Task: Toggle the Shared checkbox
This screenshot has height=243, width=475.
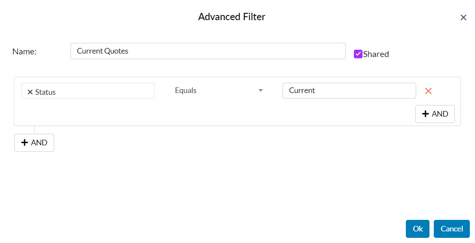Action: coord(358,54)
